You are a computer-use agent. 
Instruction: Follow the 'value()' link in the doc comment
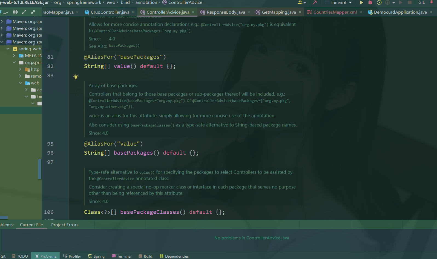[147, 172]
